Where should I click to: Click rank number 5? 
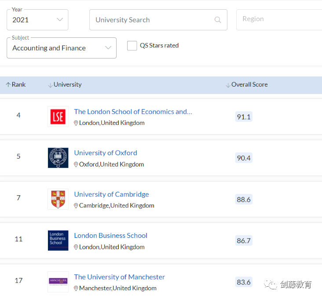tap(18, 157)
